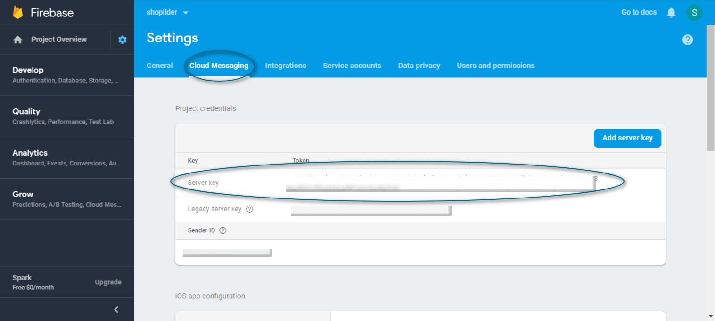Switch to the General tab
The width and height of the screenshot is (715, 321).
[x=160, y=66]
